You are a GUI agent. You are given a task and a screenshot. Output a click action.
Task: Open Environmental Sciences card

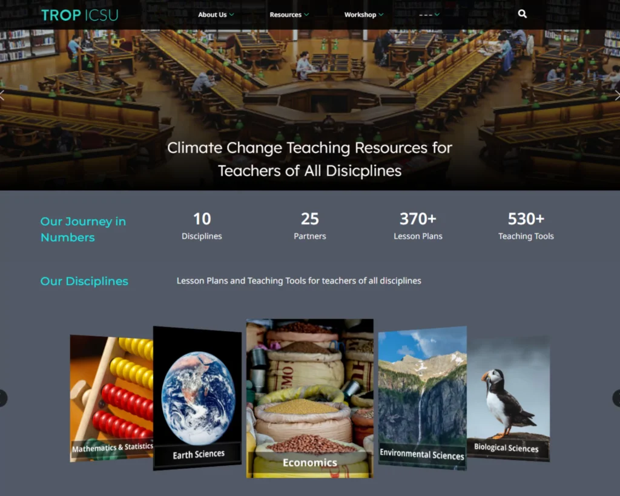click(422, 398)
